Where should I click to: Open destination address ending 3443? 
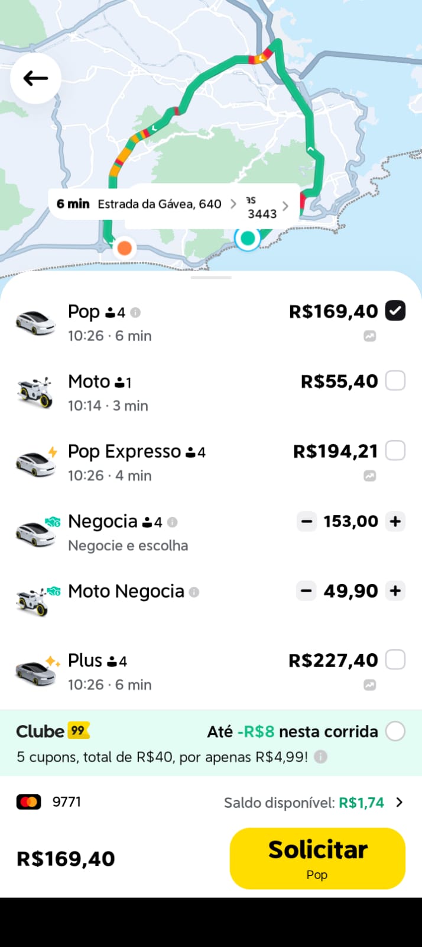point(267,207)
